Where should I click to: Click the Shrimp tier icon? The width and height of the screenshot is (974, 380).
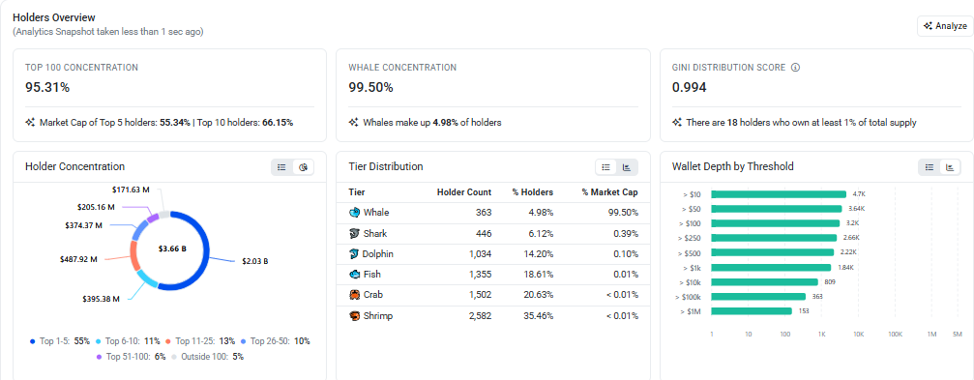[x=354, y=316]
